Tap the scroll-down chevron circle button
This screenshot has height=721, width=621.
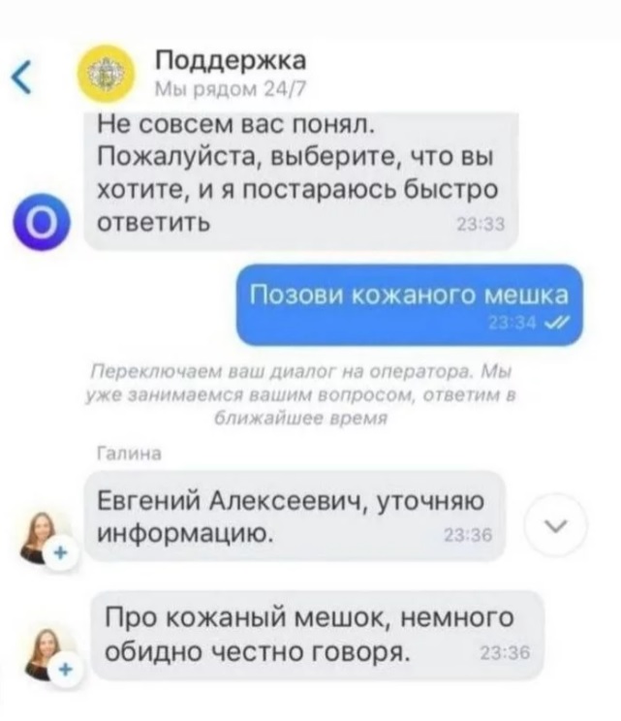click(x=556, y=524)
